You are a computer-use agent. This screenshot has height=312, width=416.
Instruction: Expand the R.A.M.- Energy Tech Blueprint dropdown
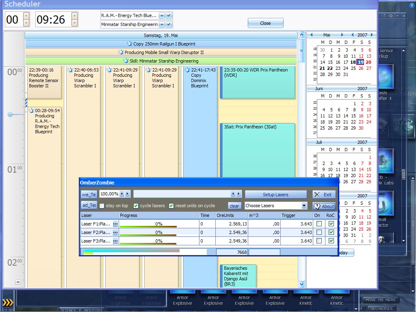click(162, 15)
